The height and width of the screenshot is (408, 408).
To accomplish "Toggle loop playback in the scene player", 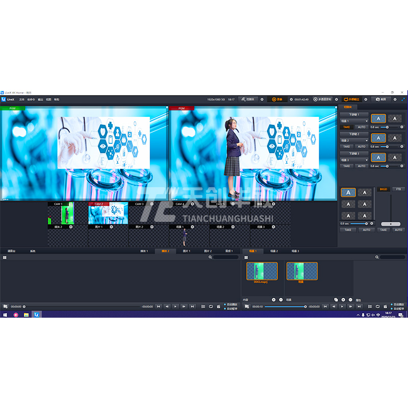I will click(x=377, y=307).
